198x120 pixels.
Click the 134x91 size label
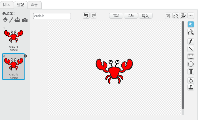14,78
